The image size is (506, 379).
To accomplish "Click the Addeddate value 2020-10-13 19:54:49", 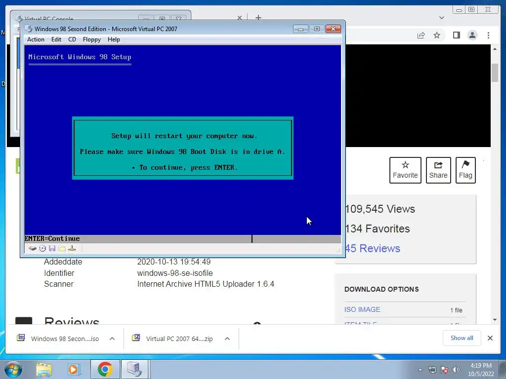I will [x=174, y=262].
